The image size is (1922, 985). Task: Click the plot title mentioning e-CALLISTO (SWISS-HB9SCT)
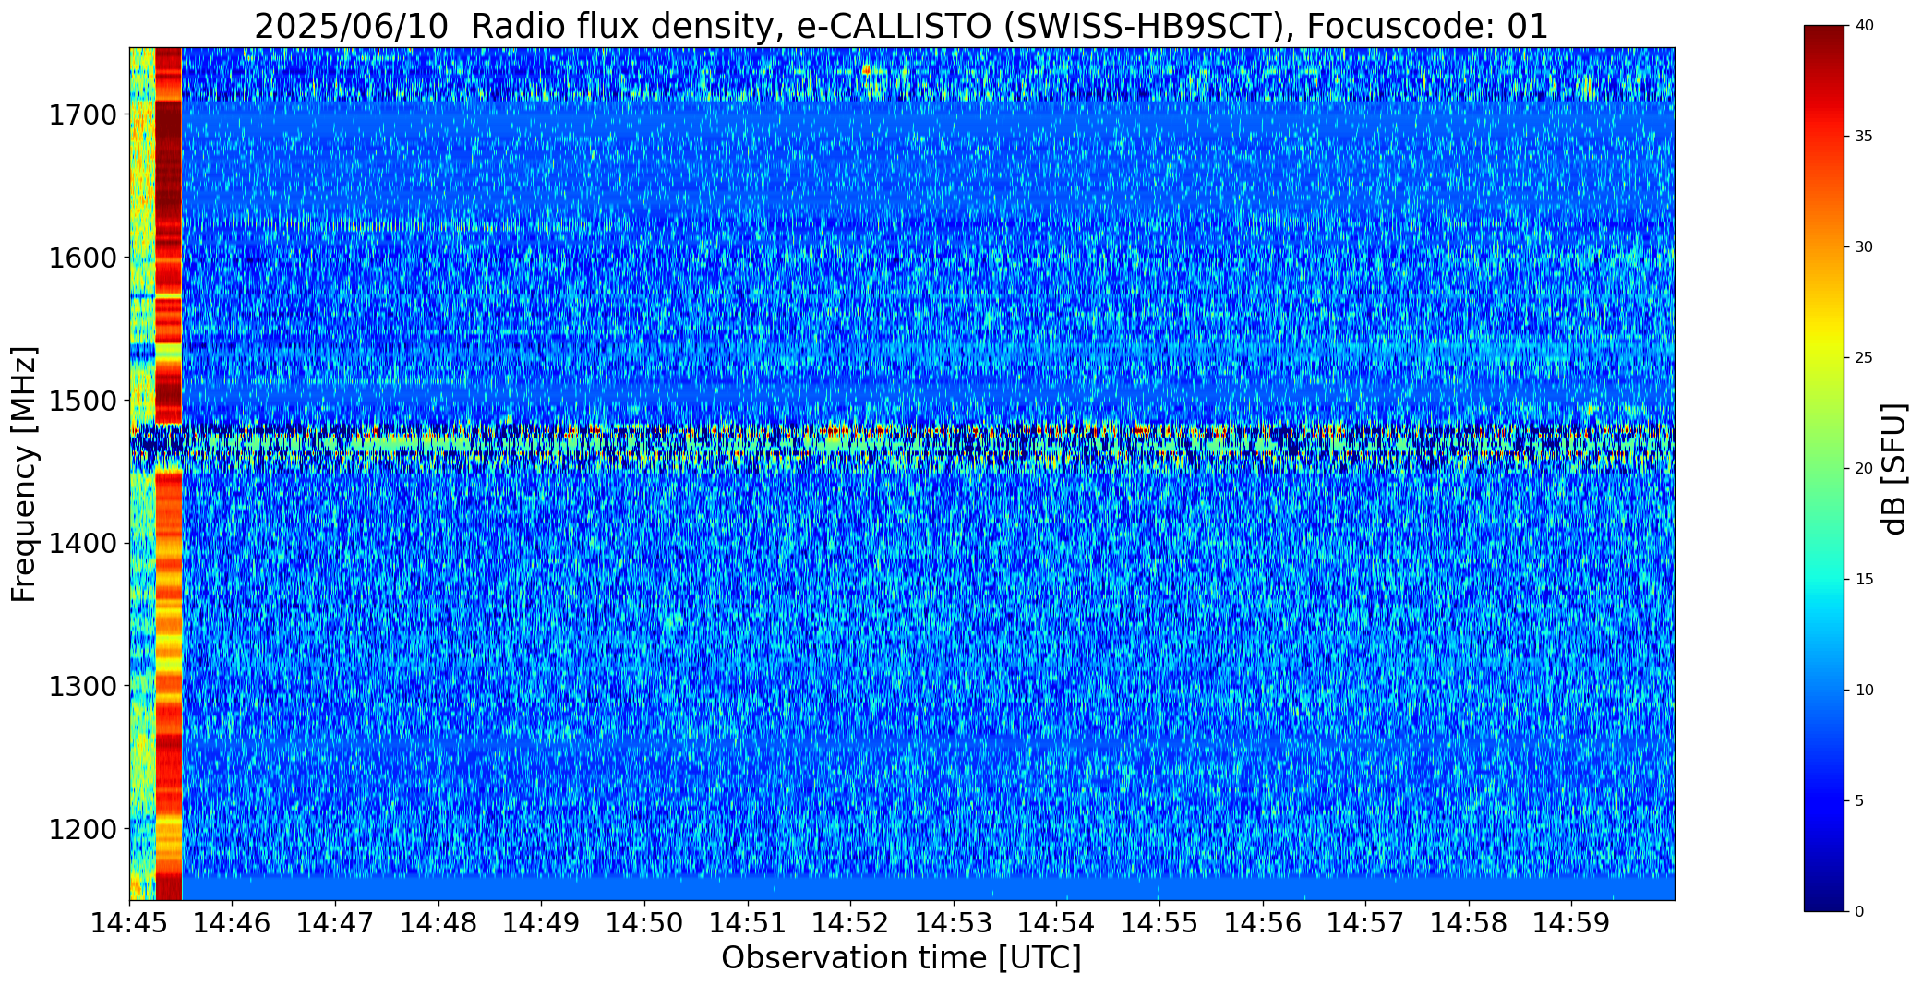(901, 26)
